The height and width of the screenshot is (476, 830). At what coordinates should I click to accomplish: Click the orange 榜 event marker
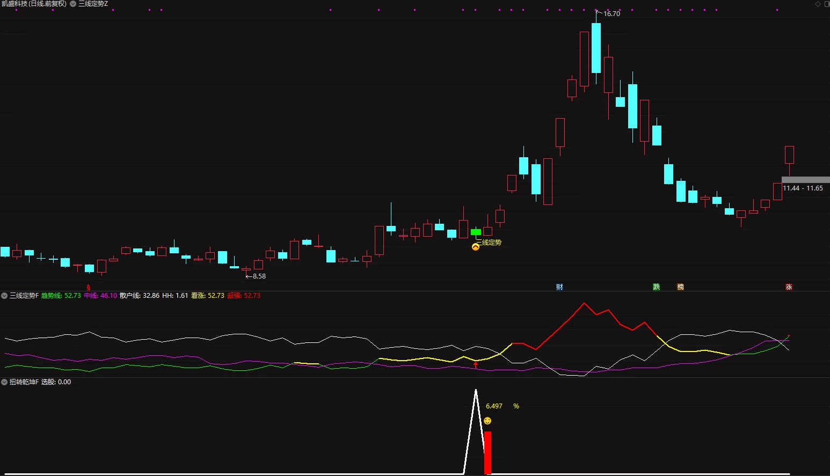681,287
